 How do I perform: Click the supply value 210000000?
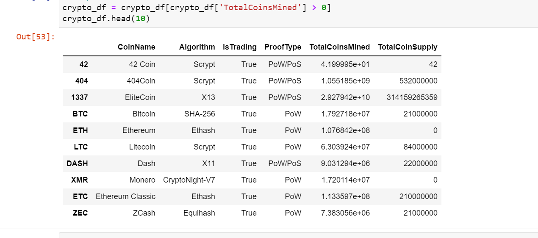point(418,196)
